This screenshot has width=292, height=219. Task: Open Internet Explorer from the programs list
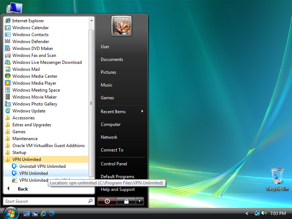click(x=46, y=21)
